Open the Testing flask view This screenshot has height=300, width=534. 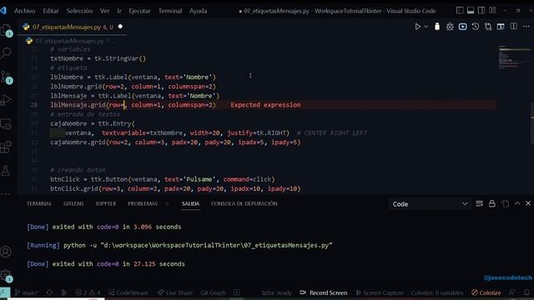point(6,170)
